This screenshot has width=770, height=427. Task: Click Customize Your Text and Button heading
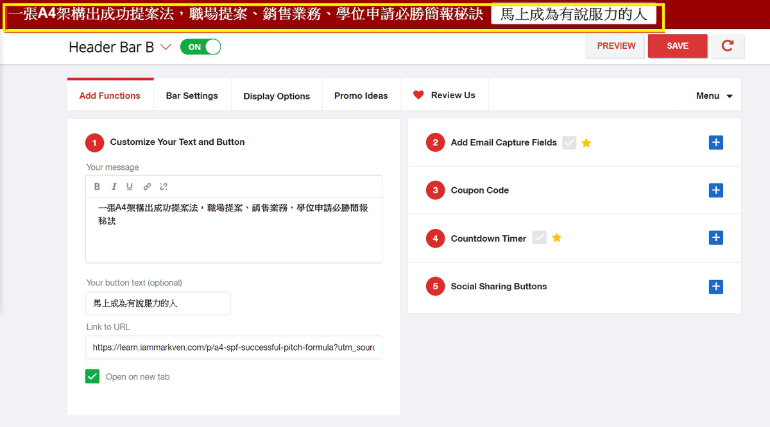[177, 142]
